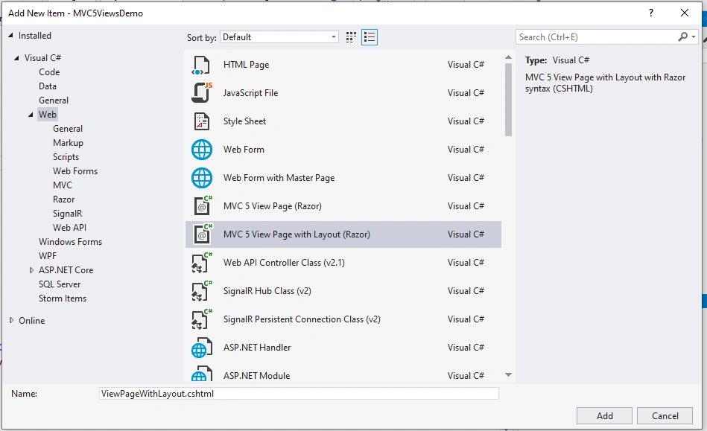Choose the ASP.NET Handler icon
Image resolution: width=707 pixels, height=431 pixels.
pos(201,348)
